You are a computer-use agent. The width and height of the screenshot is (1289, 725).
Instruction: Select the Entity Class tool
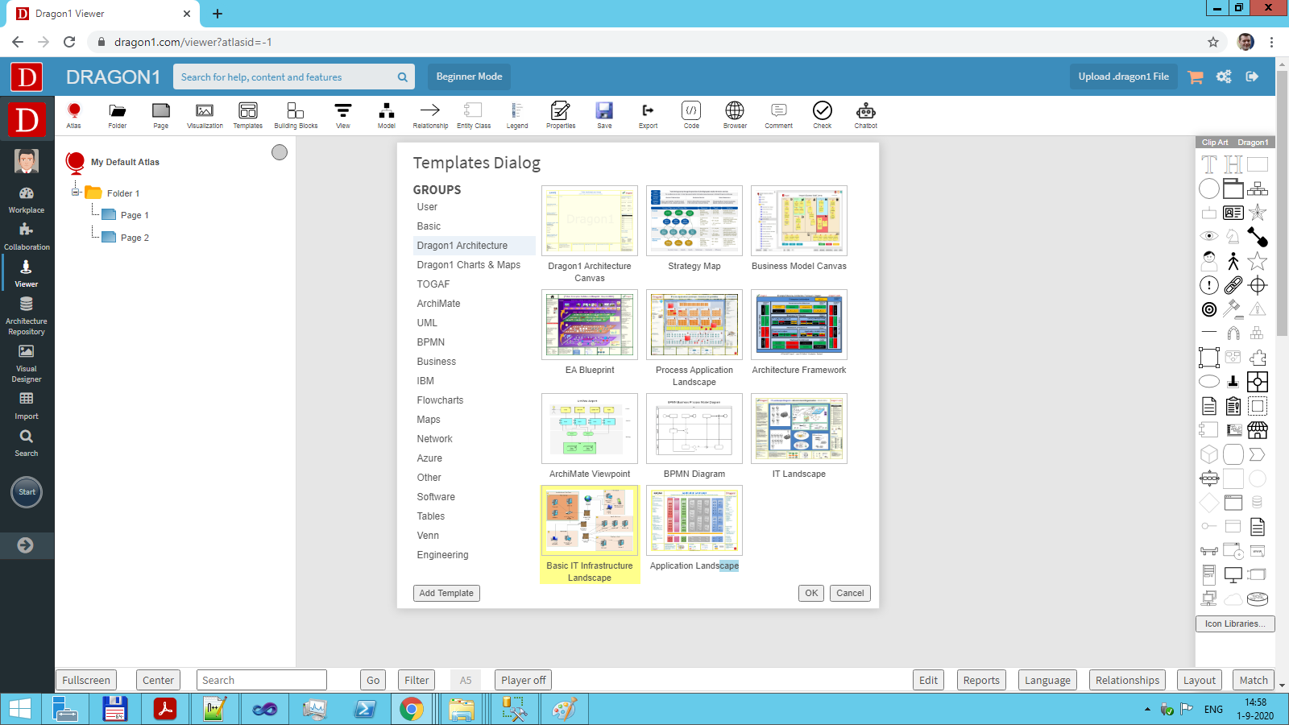tap(474, 115)
